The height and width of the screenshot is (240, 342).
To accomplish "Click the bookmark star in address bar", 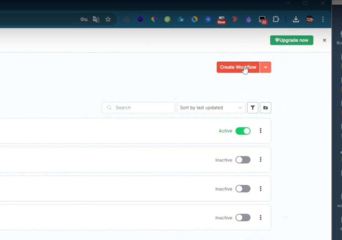I will click(108, 19).
